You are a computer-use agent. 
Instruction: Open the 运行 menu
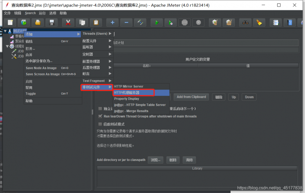click(x=42, y=13)
